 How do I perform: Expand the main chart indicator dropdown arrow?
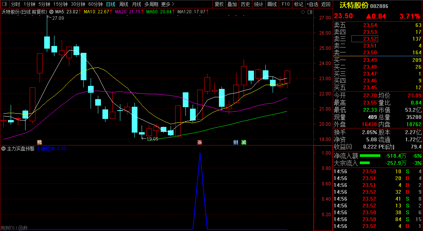[x=51, y=12]
